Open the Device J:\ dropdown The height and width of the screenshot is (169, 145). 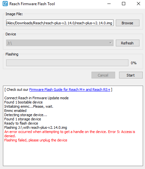[60, 43]
